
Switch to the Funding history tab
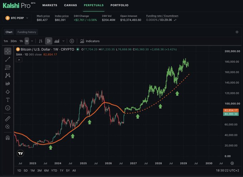27,32
